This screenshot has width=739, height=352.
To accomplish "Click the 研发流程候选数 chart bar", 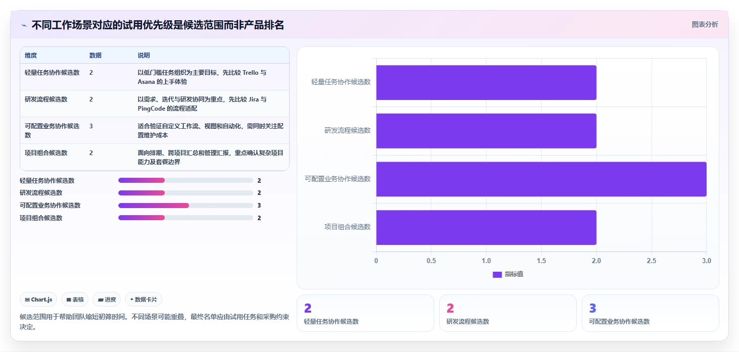I will pos(486,131).
